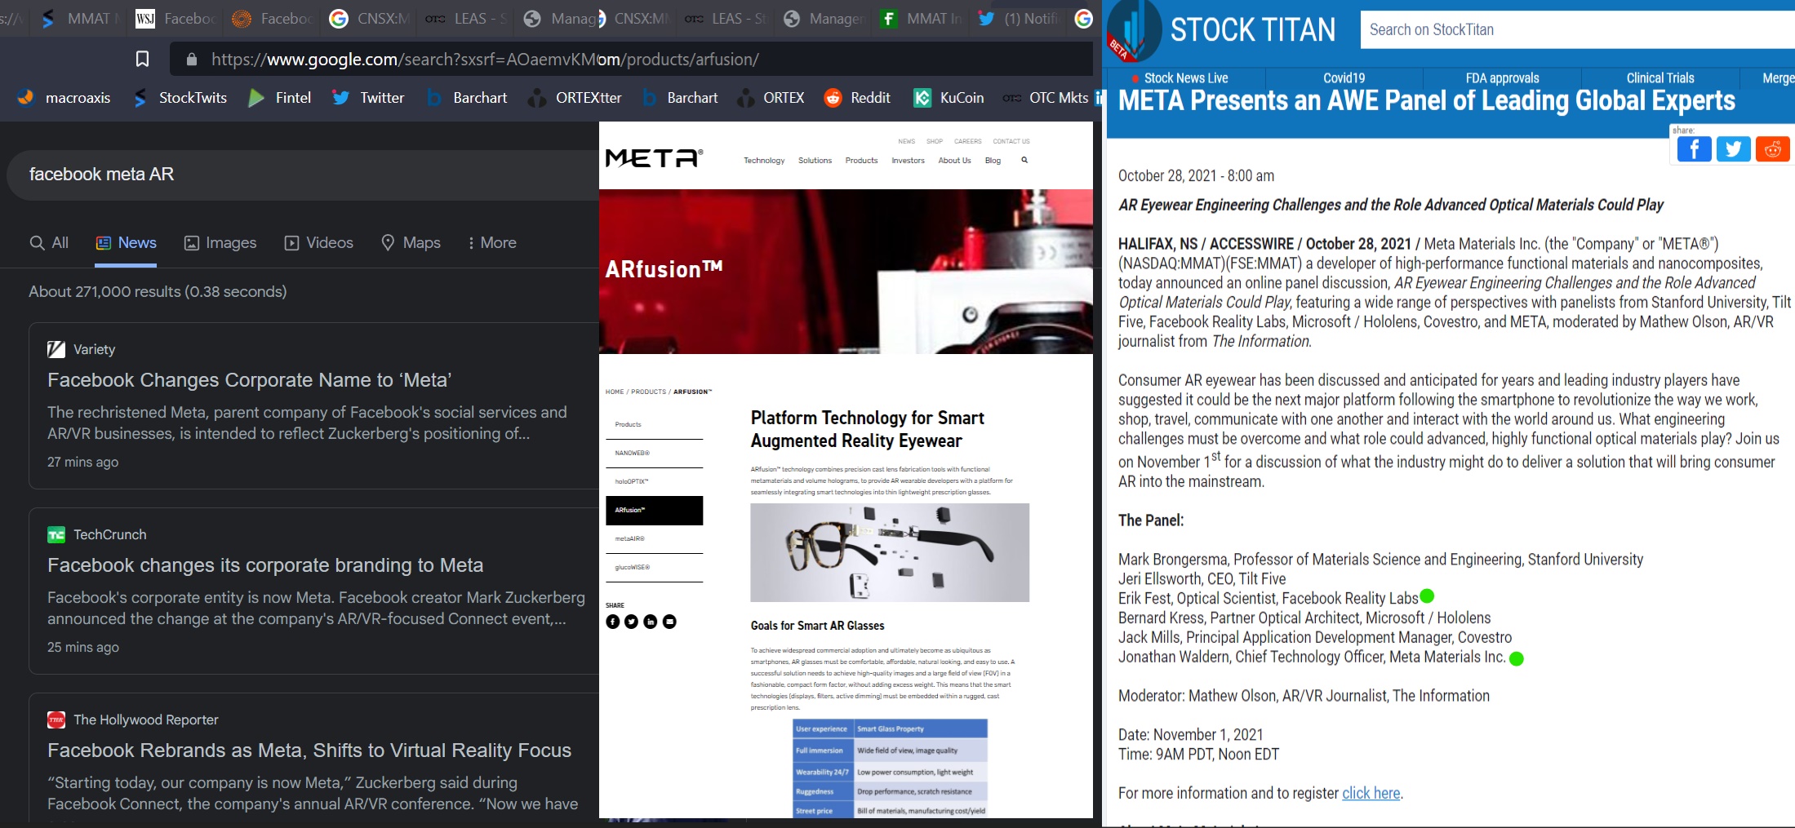Open the Technology menu on META site
Viewport: 1795px width, 828px height.
point(764,161)
